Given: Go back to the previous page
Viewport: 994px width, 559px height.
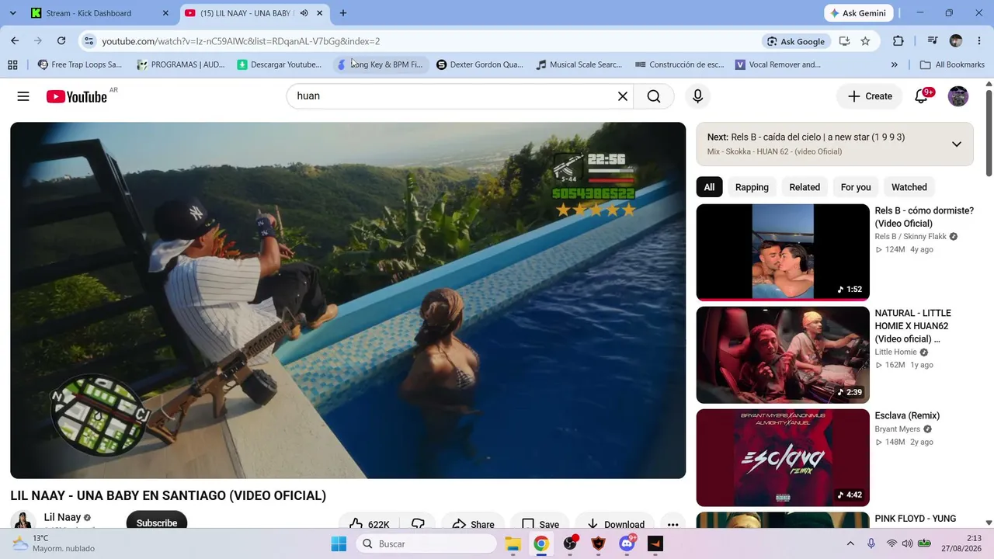Looking at the screenshot, I should click(x=15, y=41).
